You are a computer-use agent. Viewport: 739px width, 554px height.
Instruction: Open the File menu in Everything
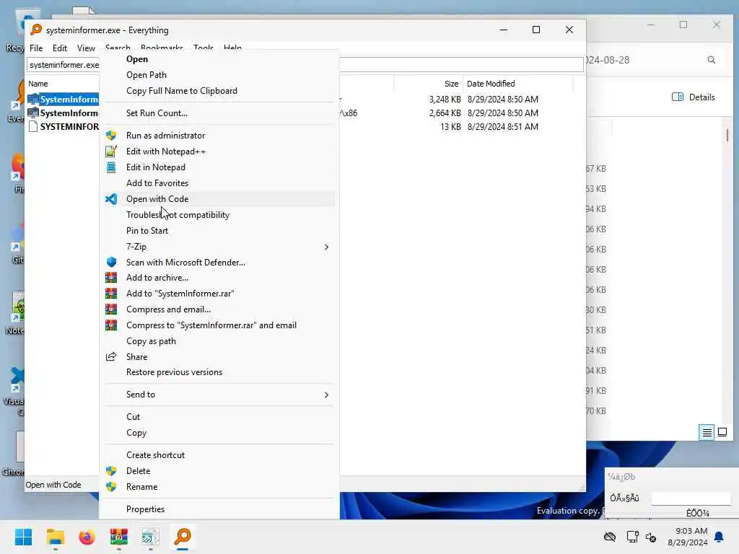36,48
